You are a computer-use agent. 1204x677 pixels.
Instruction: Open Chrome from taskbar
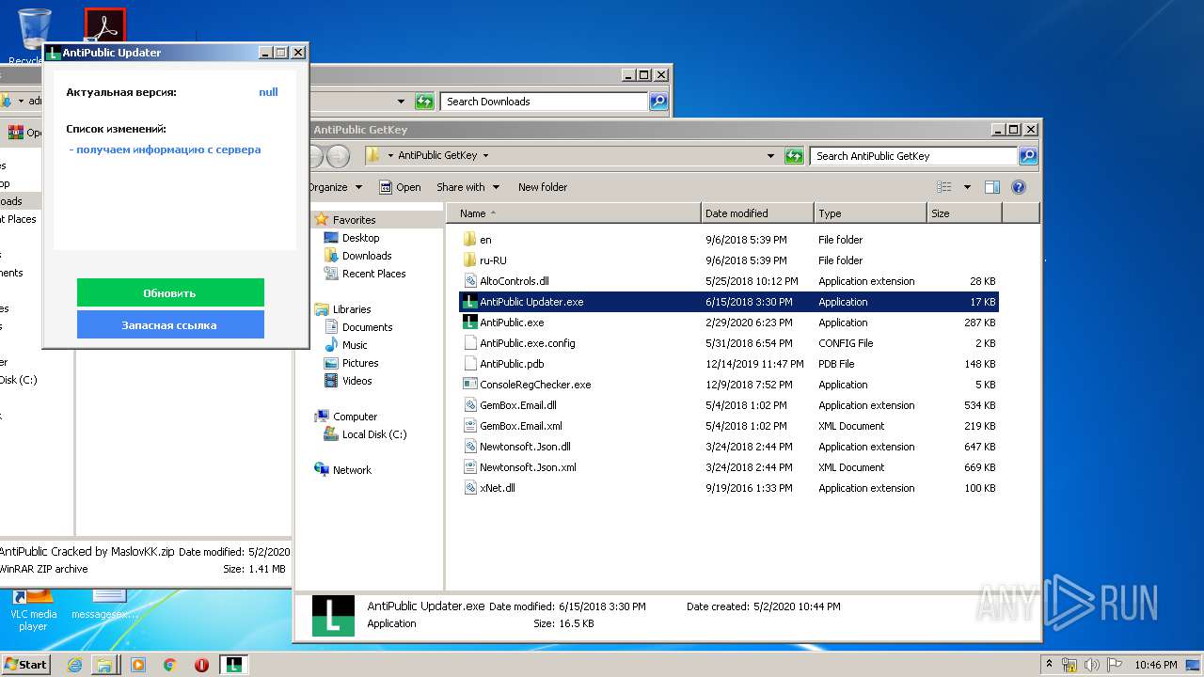pyautogui.click(x=169, y=664)
